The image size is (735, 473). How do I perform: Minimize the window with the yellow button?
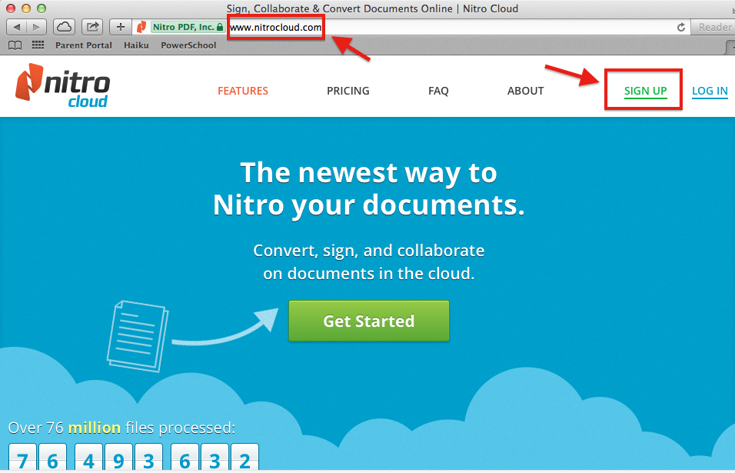pyautogui.click(x=26, y=8)
